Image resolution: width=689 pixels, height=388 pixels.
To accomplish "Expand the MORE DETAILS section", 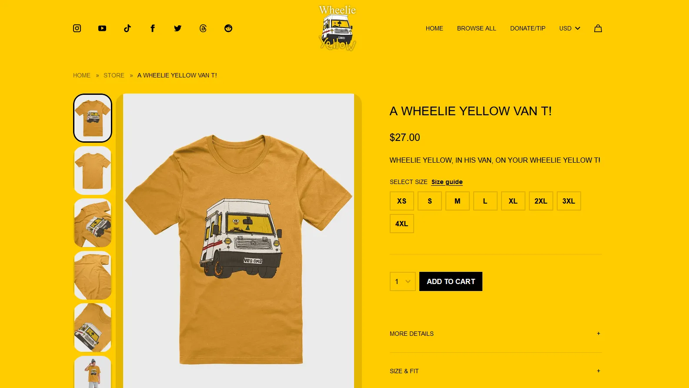I will 496,334.
